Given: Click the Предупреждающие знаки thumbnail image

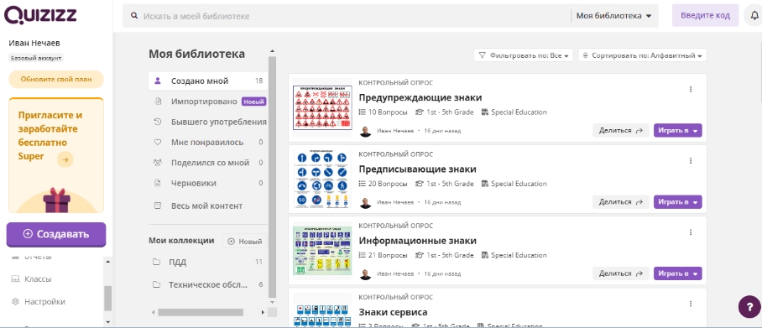Looking at the screenshot, I should click(x=322, y=107).
